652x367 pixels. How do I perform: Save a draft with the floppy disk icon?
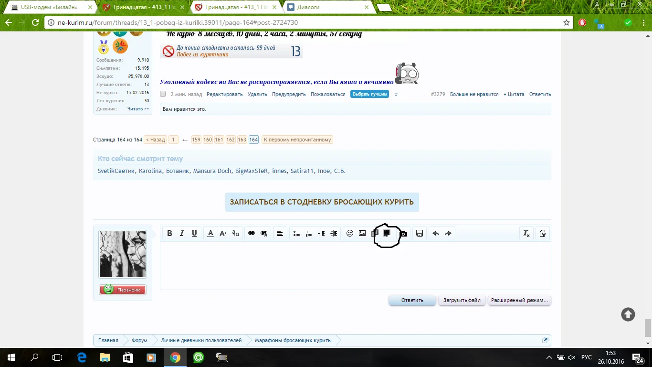(x=420, y=233)
